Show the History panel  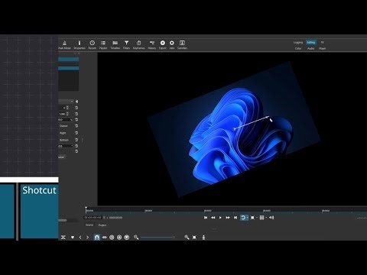pos(152,45)
